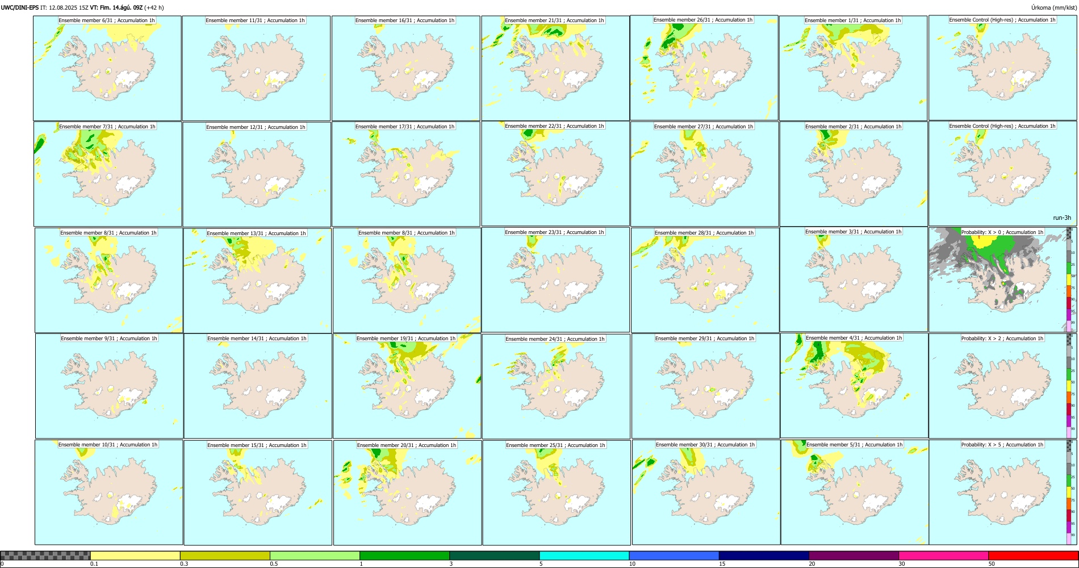Select the Ensemble member 14/31 map panel

point(258,386)
